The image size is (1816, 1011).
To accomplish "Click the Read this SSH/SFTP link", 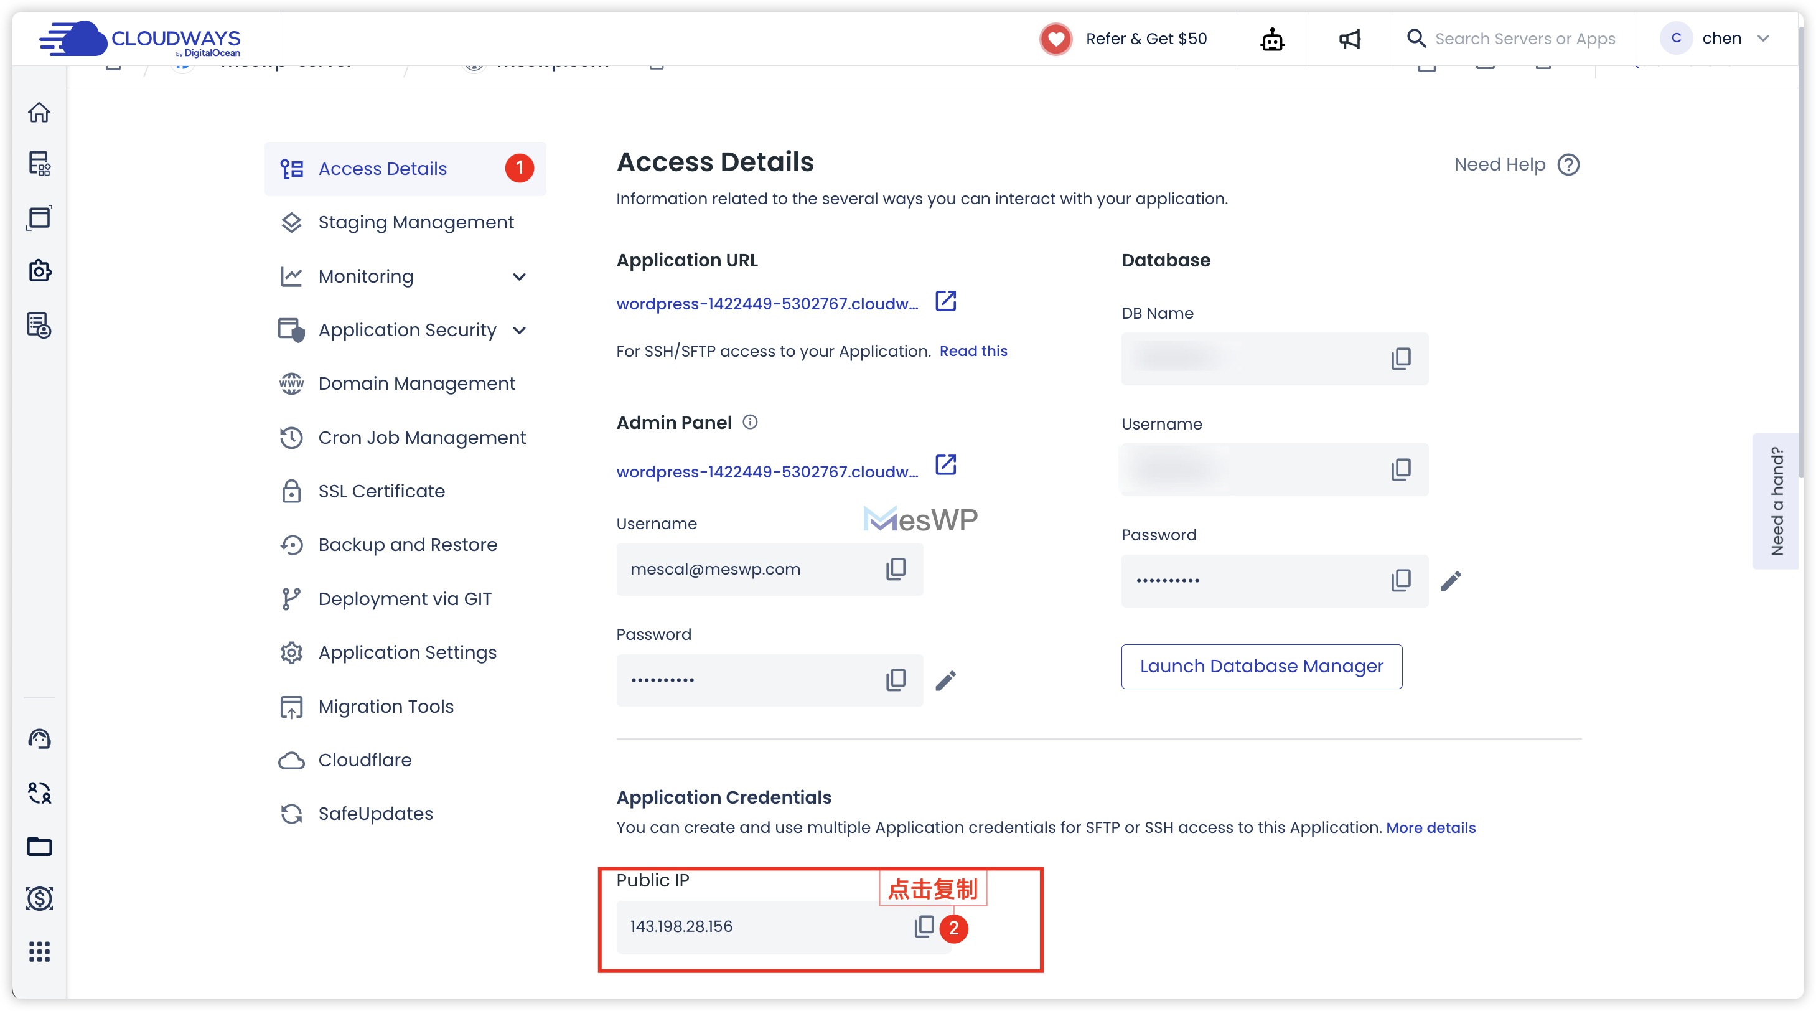I will tap(973, 351).
